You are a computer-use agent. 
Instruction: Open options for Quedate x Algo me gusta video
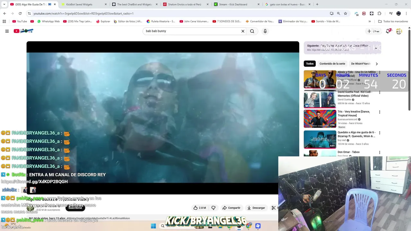click(380, 133)
